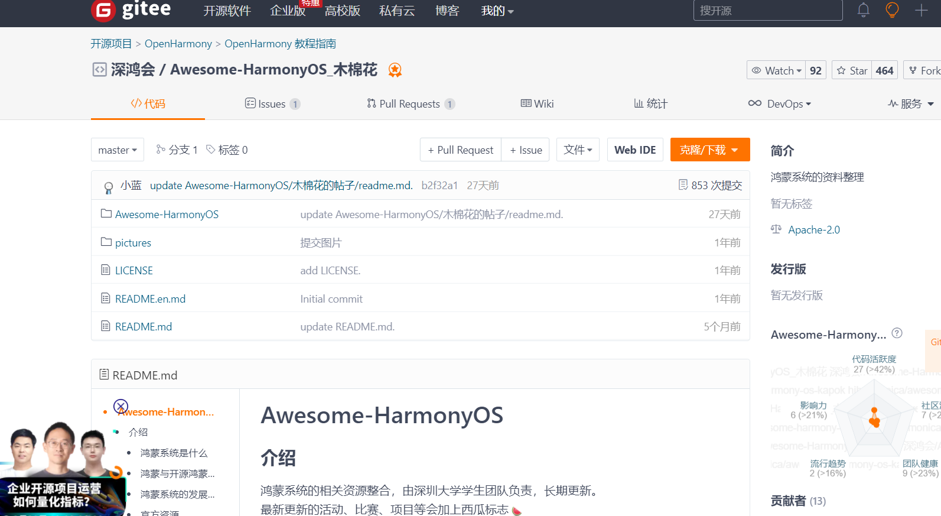Open 高校版 in top navigation
Screen dimensions: 941x516
343,11
